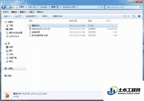Open 桌面 in favorites
Viewport: 144px width, 101px height.
(11, 29)
